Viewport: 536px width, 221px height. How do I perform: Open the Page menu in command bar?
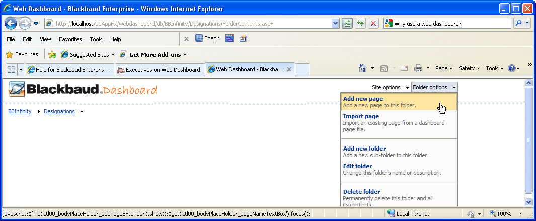point(443,69)
